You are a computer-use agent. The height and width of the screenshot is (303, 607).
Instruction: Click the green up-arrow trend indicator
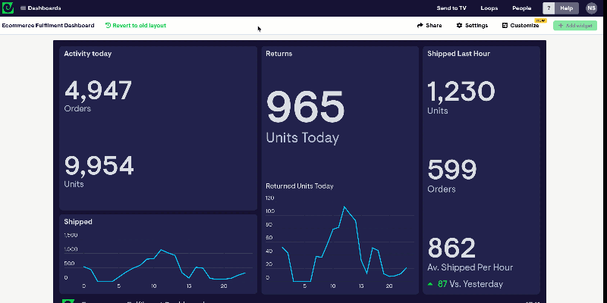click(x=429, y=284)
